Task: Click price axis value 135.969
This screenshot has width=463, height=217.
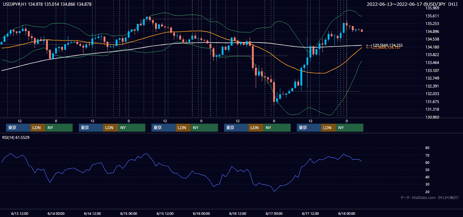Action: tap(433, 8)
